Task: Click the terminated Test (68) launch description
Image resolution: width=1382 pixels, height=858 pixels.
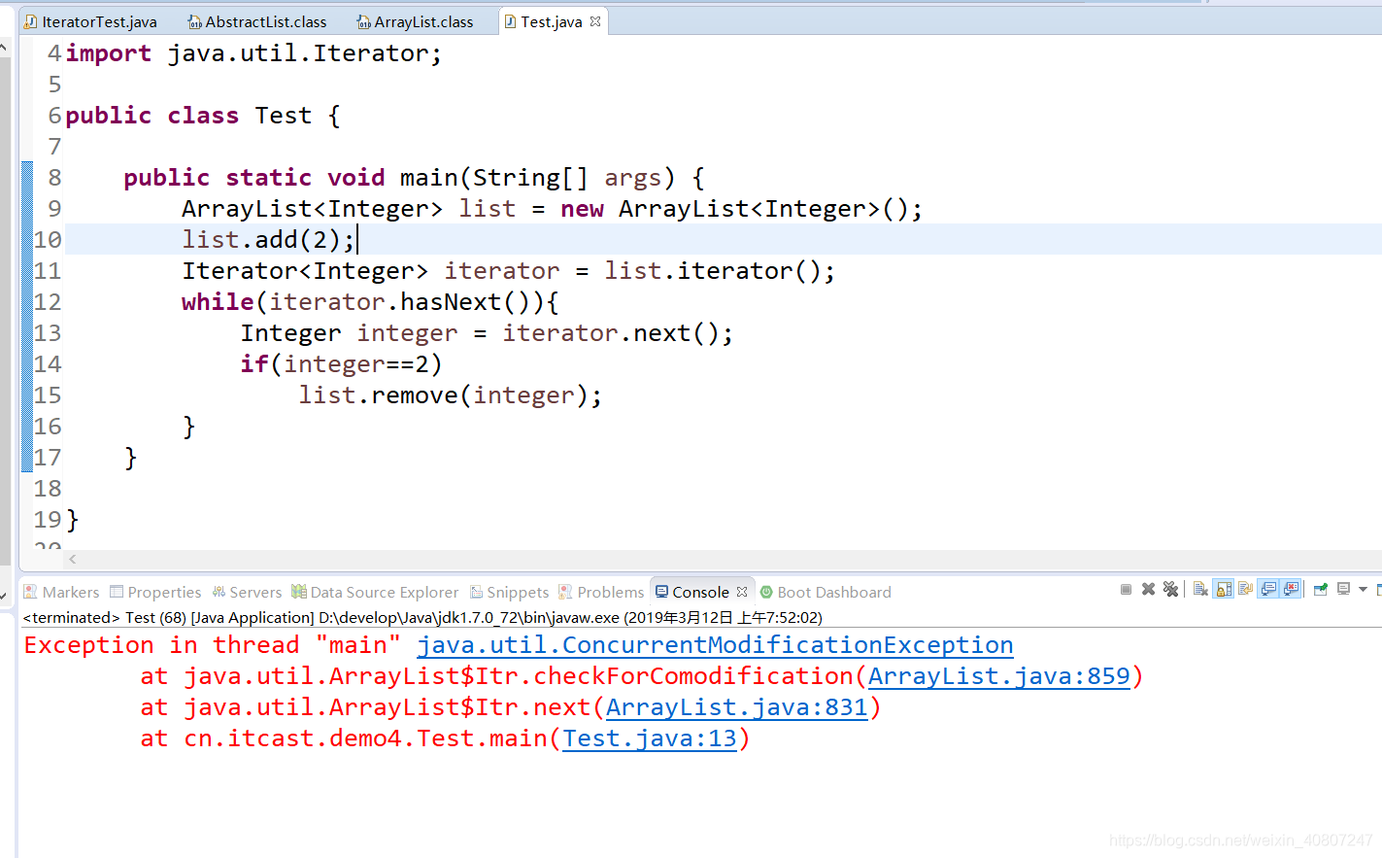Action: (x=422, y=617)
